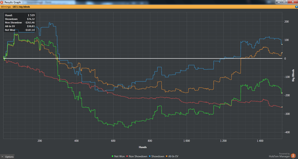Image resolution: width=298 pixels, height=159 pixels.
Task: Click the -400 tick on the Big Blinds axis
Action: (x=287, y=132)
